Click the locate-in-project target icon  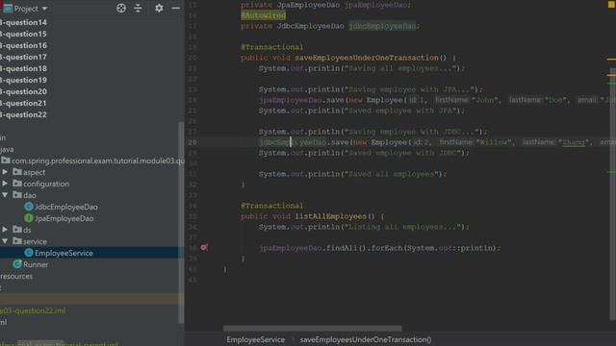(x=121, y=8)
